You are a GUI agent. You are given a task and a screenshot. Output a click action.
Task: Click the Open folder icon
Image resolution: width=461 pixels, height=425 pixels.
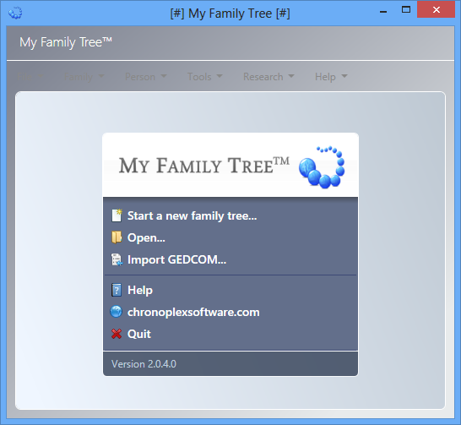pos(117,237)
